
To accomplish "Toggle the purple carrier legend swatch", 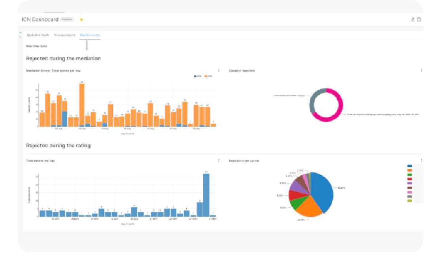I will (410, 184).
